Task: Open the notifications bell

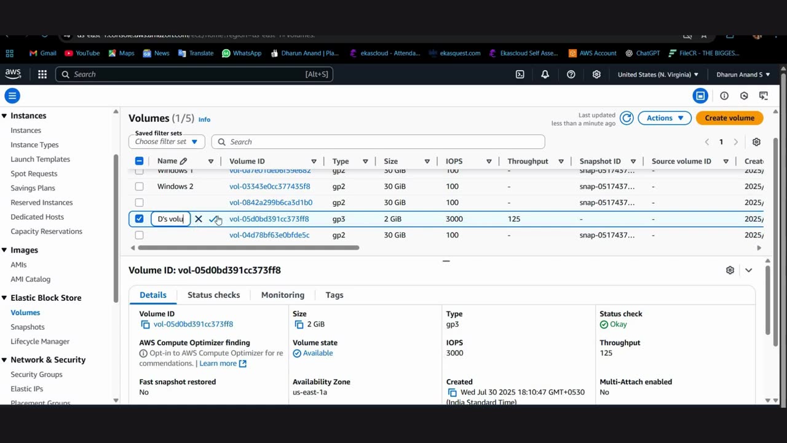Action: click(545, 74)
